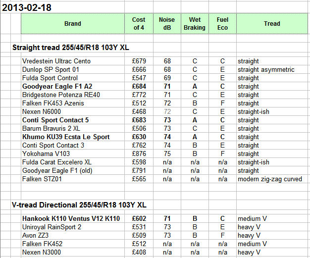Click the Brand column header
Screen dimensions: 310x258
click(73, 24)
